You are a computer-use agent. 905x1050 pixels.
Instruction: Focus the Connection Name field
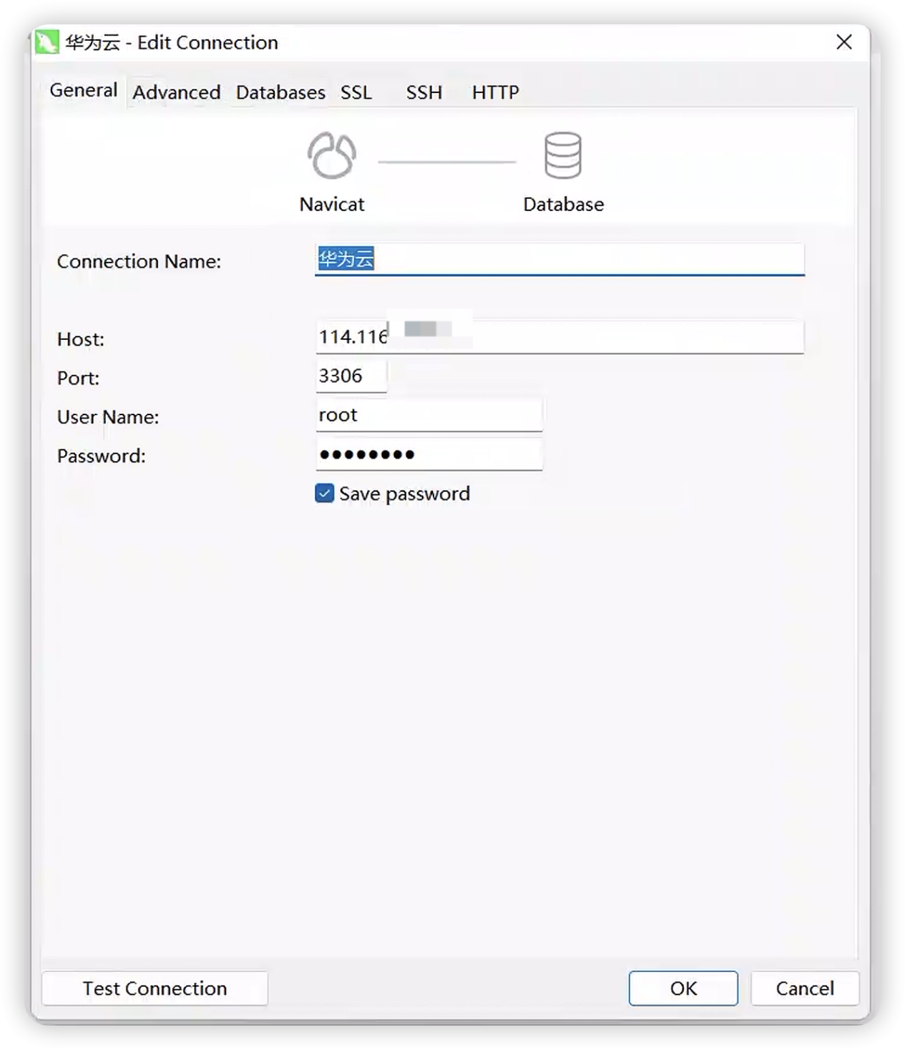coord(559,258)
